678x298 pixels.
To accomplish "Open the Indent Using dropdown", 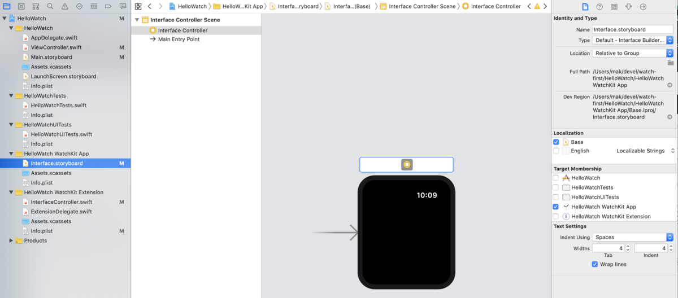I will coord(633,237).
